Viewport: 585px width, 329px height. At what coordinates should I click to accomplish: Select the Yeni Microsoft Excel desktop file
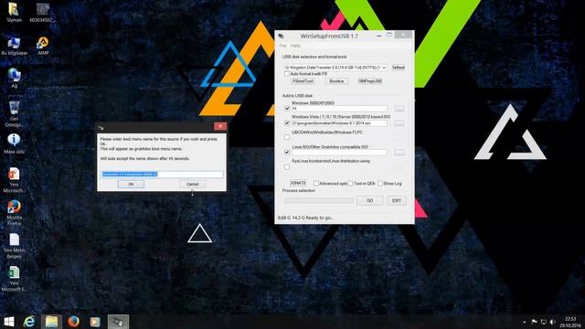(x=15, y=278)
